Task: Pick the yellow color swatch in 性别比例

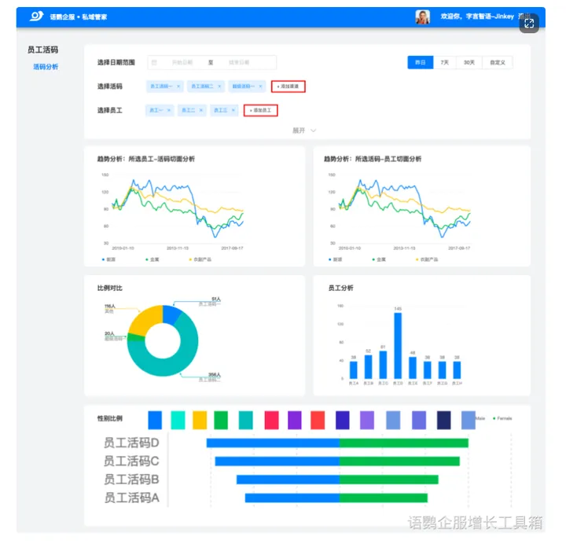Action: click(200, 420)
